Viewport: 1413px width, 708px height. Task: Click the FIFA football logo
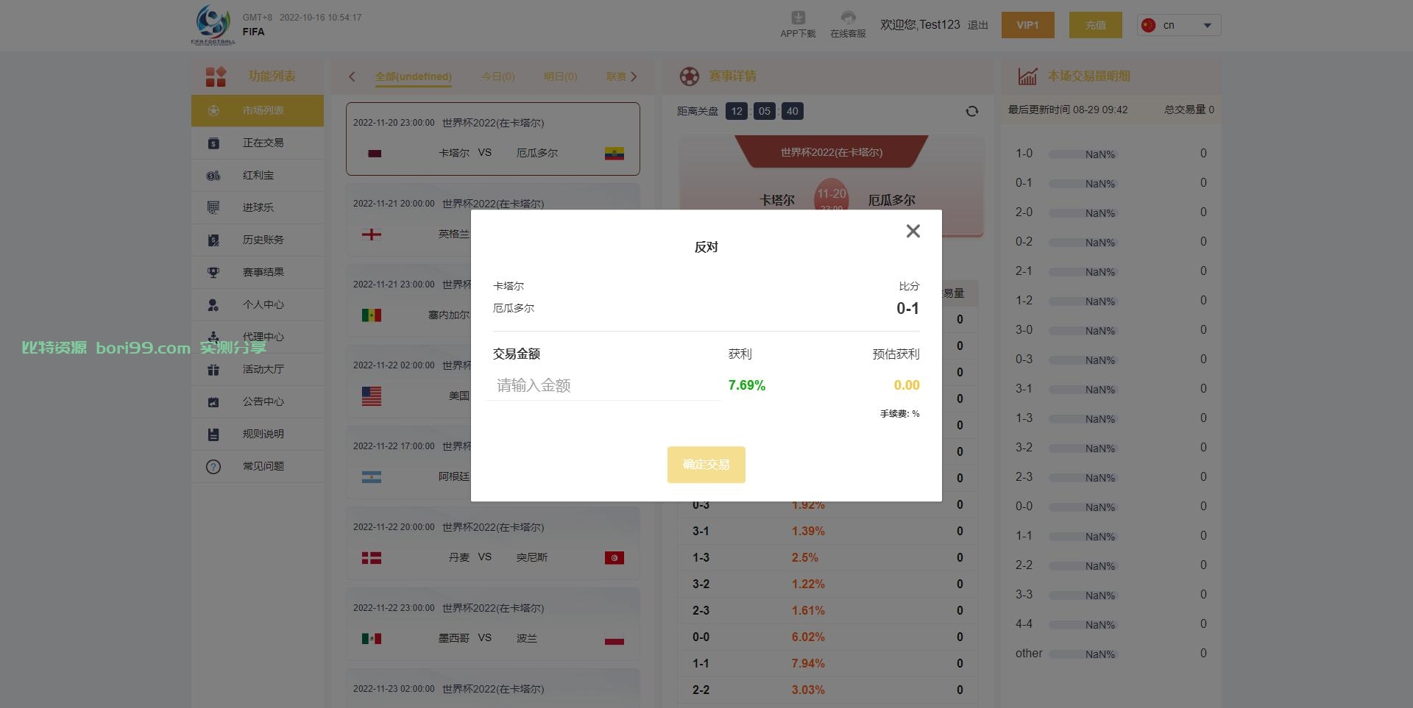[x=213, y=24]
